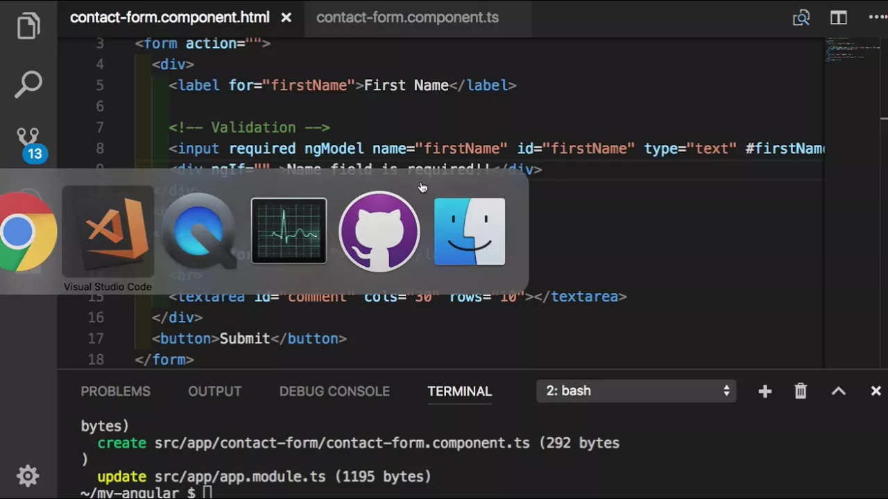Viewport: 888px width, 499px height.
Task: Open the Manage gear icon
Action: pyautogui.click(x=28, y=475)
